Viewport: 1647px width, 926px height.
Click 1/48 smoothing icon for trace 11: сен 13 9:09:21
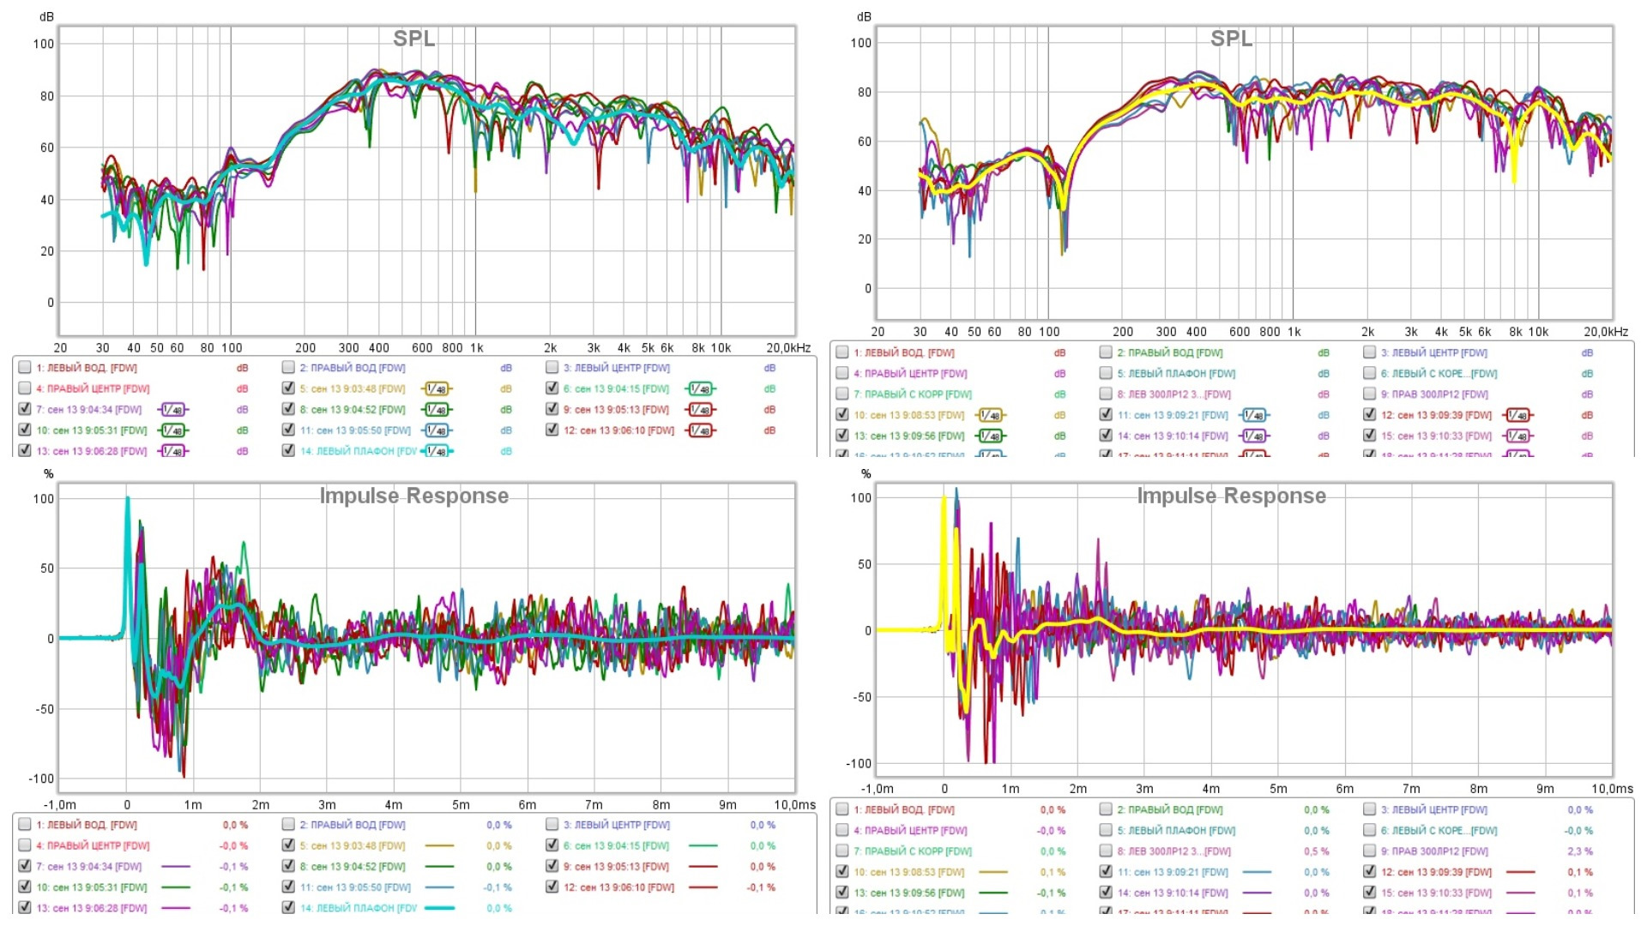point(1254,415)
